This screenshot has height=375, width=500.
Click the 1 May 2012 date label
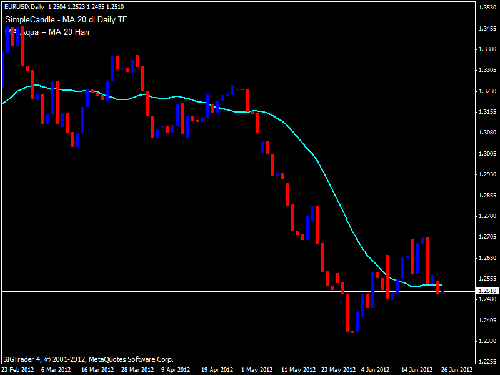(x=257, y=370)
